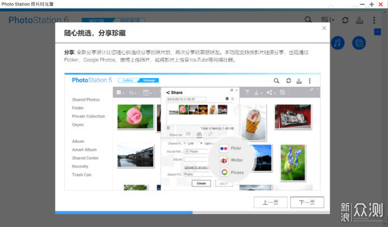Click the dialog's blue progress bar

click(124, 213)
